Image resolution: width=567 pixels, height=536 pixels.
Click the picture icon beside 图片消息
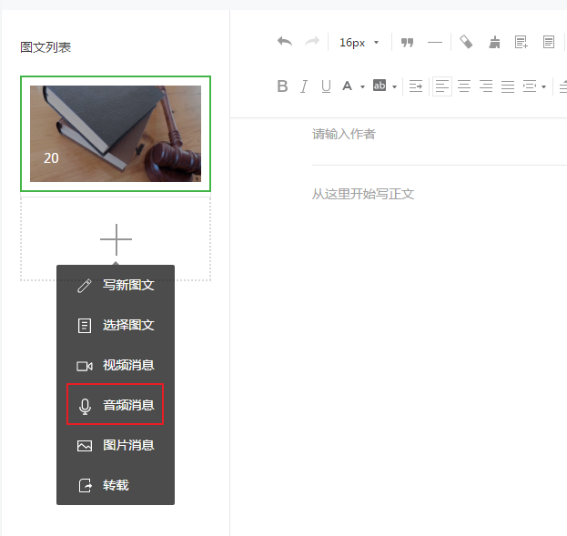point(85,446)
